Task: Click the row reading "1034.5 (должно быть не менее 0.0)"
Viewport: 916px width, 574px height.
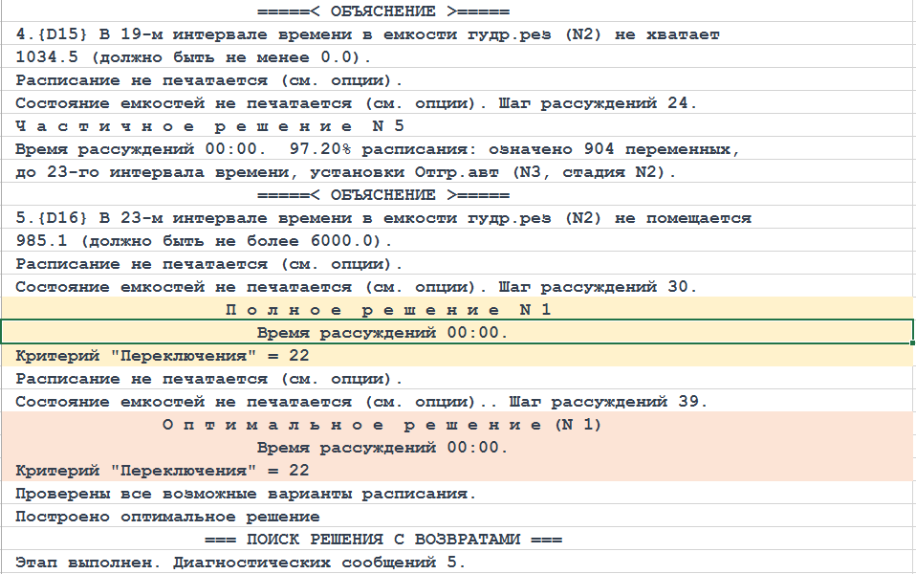Action: pos(191,57)
